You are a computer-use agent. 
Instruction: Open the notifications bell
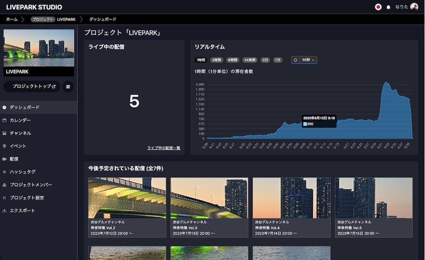388,8
